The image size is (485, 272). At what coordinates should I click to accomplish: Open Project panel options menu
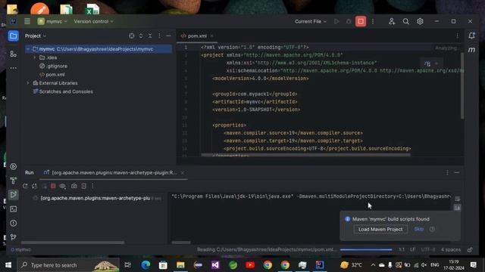(159, 36)
